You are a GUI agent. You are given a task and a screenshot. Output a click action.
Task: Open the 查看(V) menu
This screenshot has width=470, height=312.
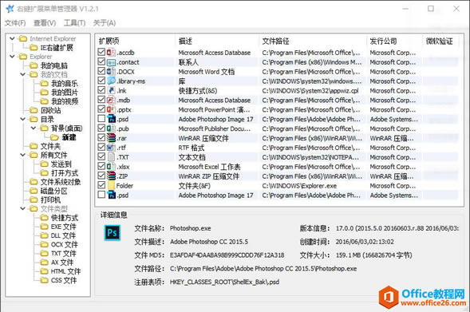coord(45,23)
